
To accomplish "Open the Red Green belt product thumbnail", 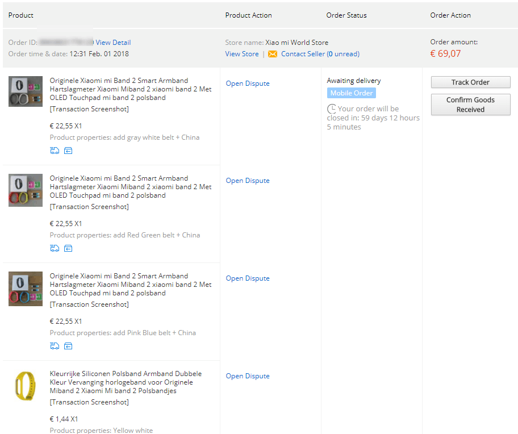I will point(26,190).
